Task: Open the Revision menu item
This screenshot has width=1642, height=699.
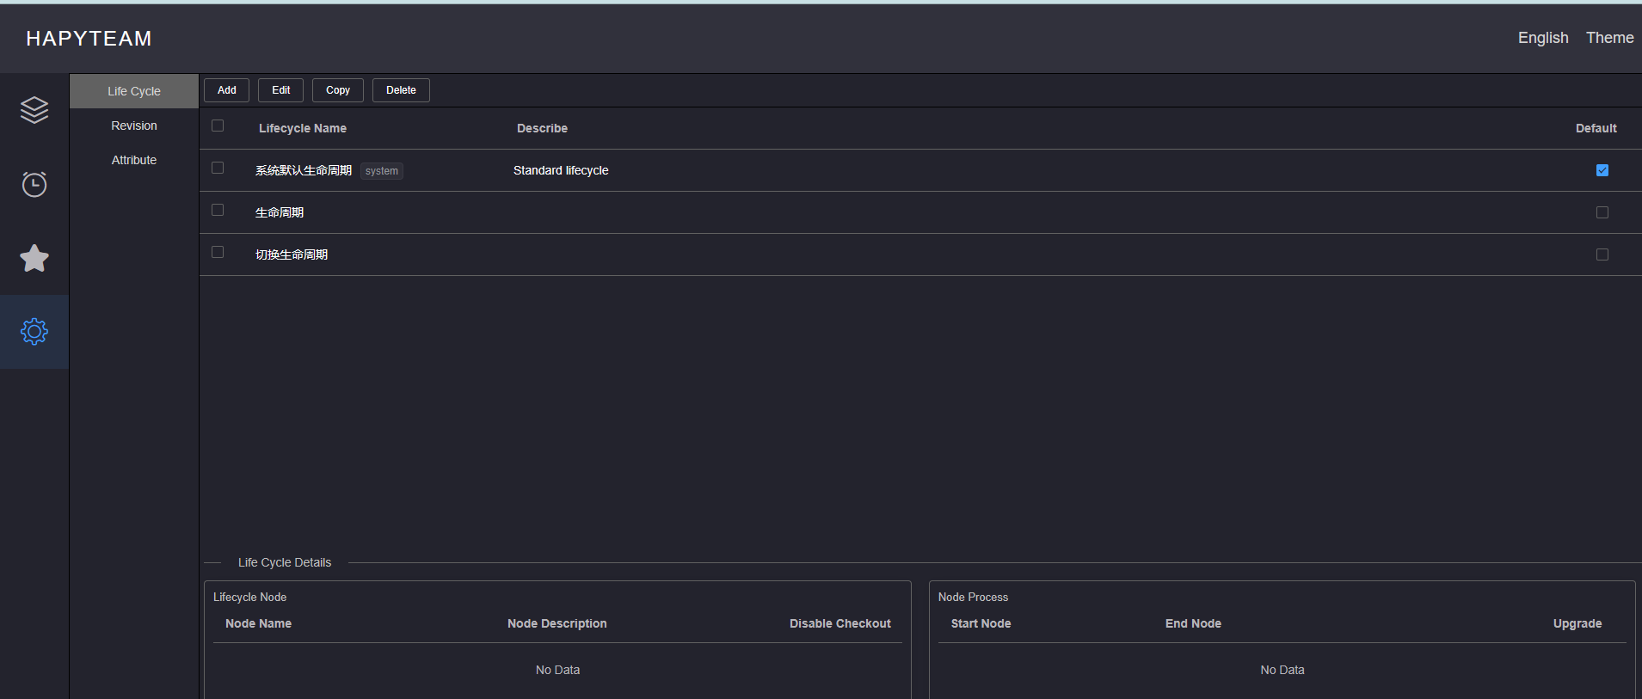Action: coord(134,126)
